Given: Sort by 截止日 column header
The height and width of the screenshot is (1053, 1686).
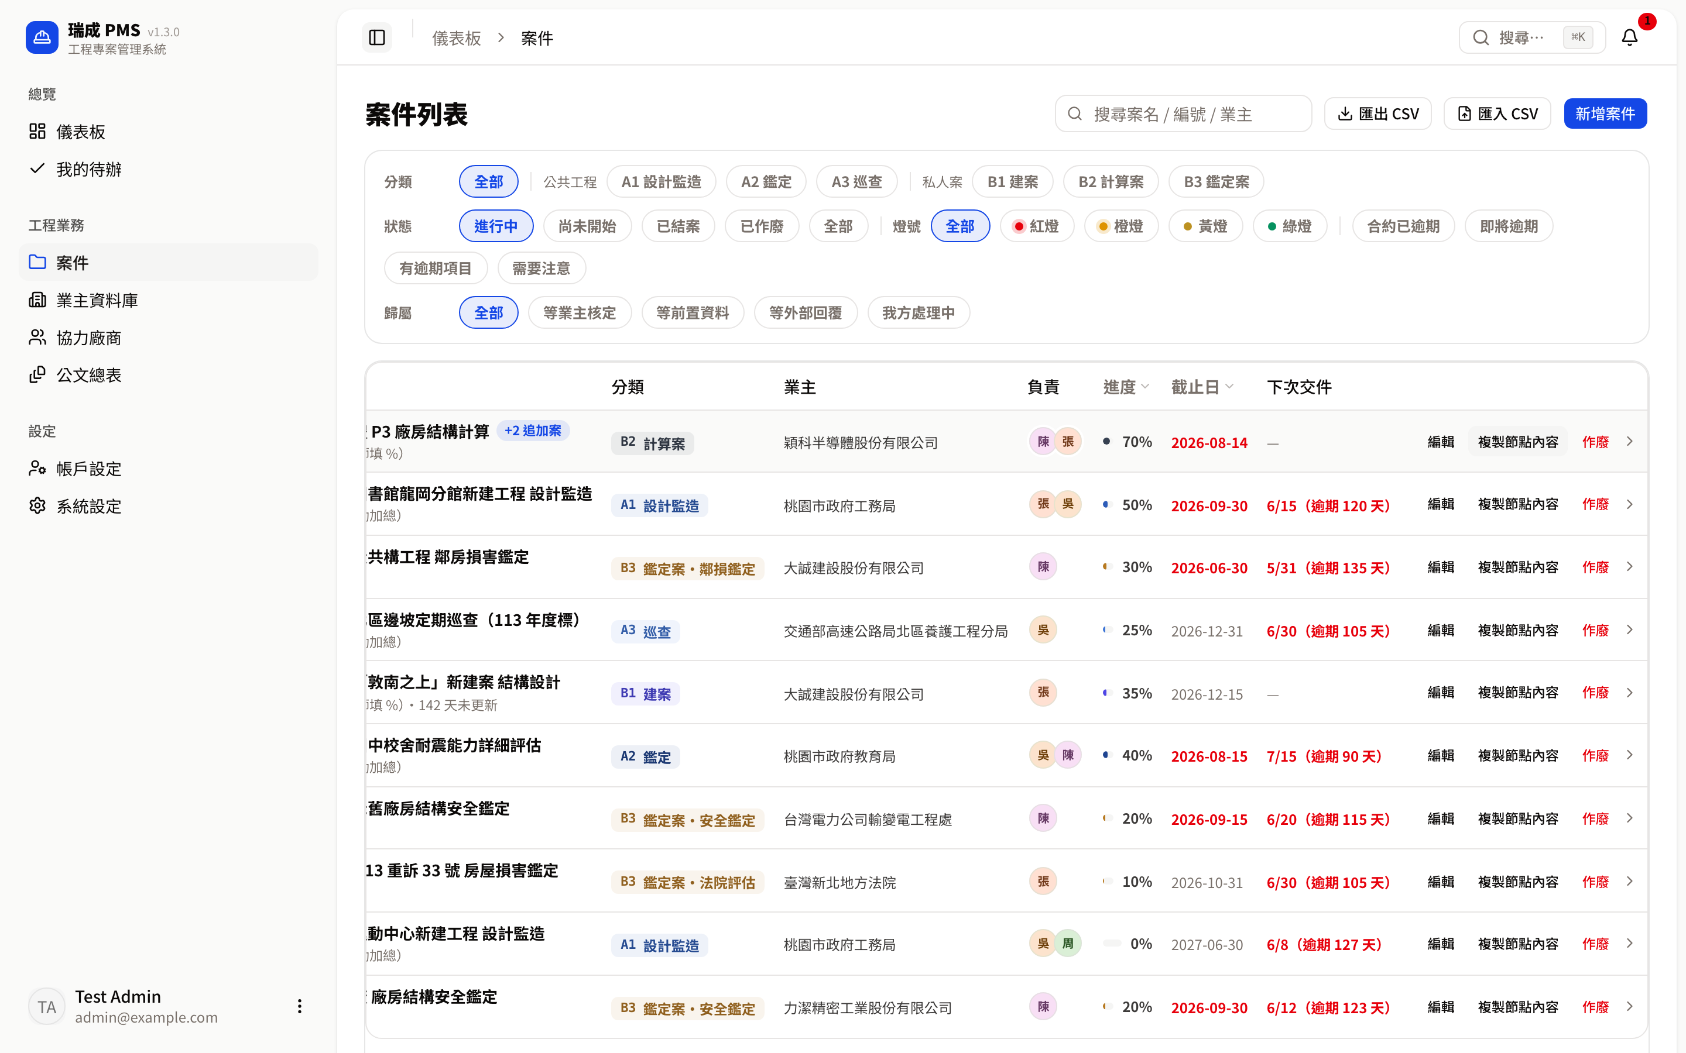Looking at the screenshot, I should [1202, 387].
